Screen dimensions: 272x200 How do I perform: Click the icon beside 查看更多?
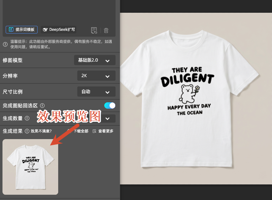coord(94,131)
